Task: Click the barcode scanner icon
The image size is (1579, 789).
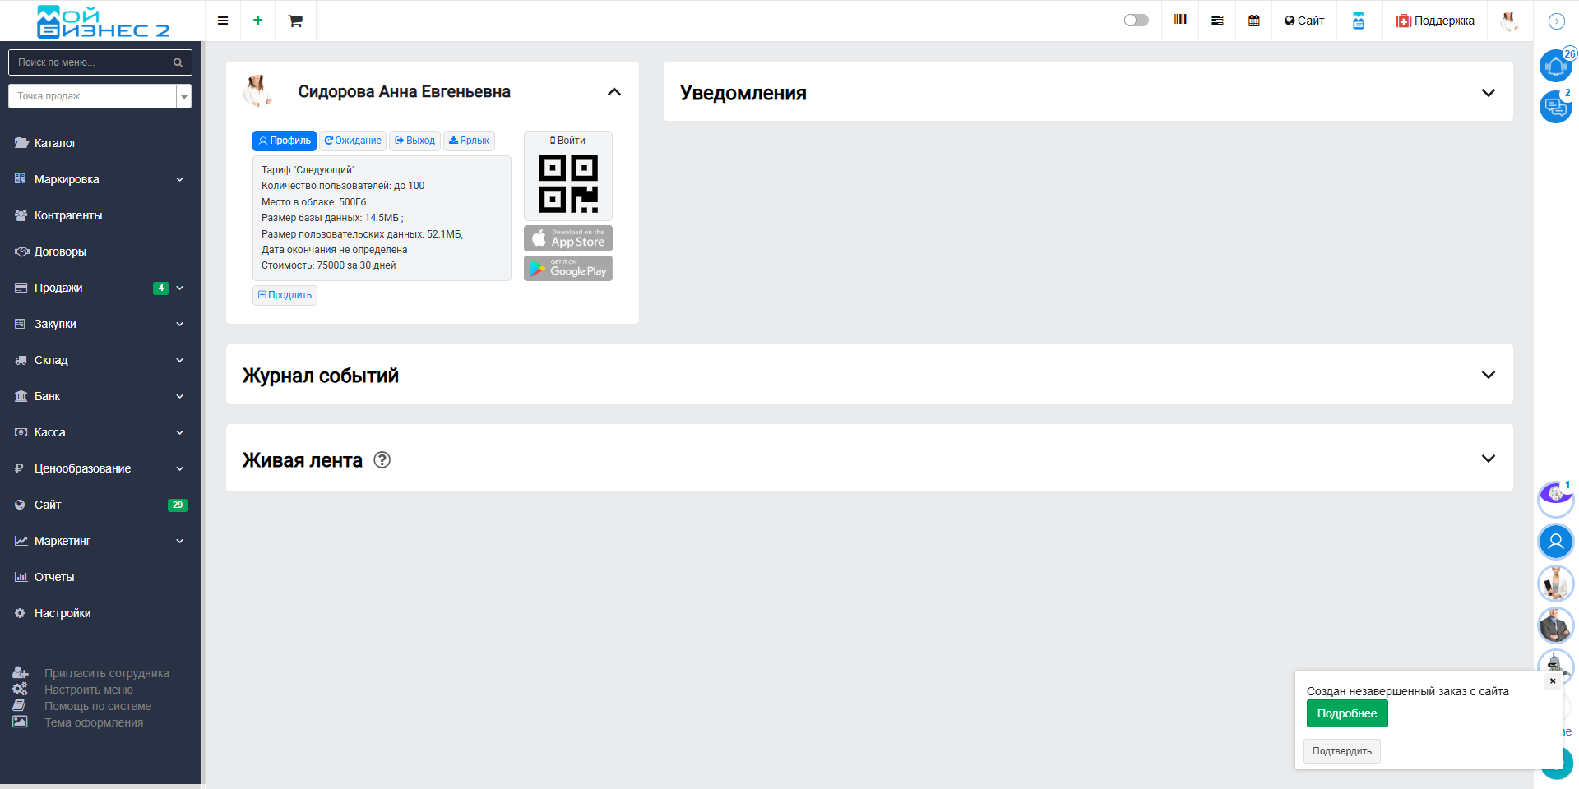Action: (1180, 21)
